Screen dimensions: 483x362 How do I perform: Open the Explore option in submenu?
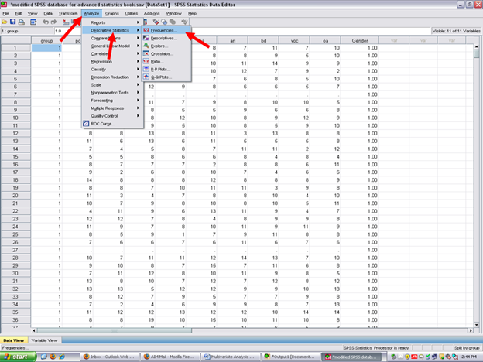coord(159,46)
